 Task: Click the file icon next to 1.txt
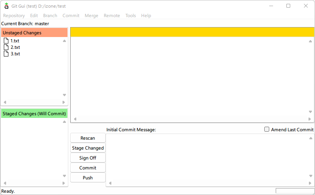point(6,41)
